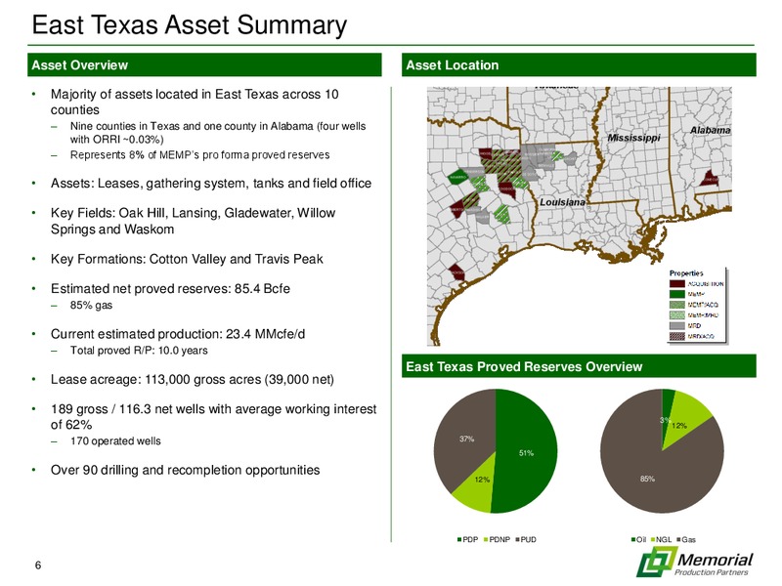Click 'Key Formations: Cotton Valley and Travis Peak'
The width and height of the screenshot is (782, 586).
(187, 259)
